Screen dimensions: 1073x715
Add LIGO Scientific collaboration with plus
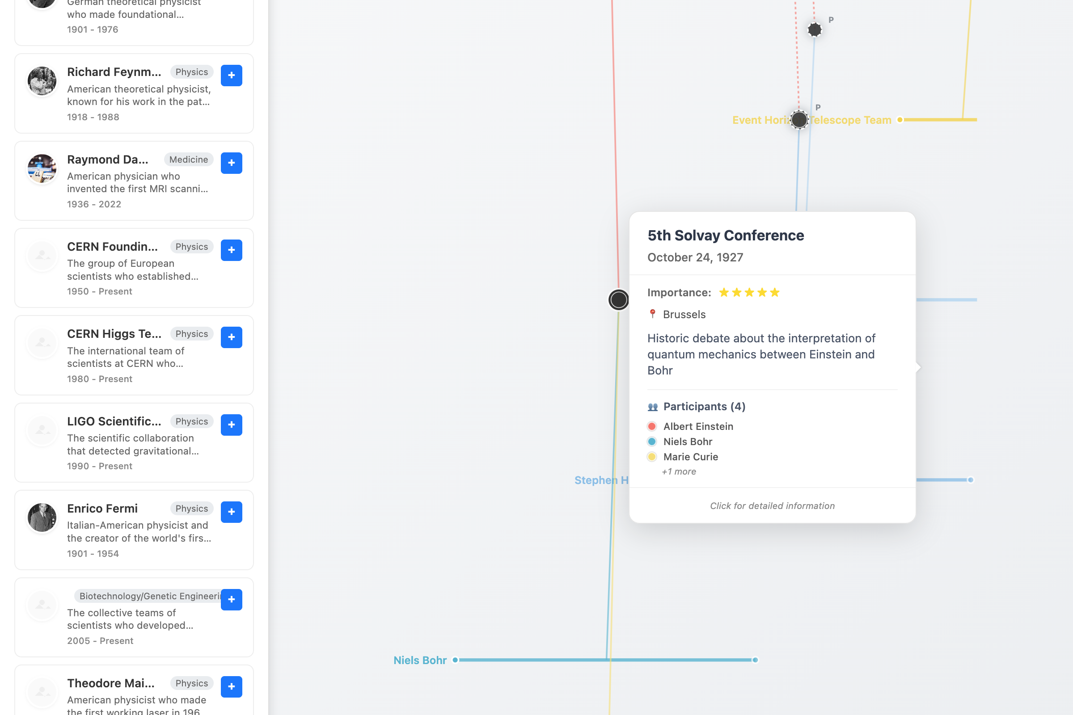(x=231, y=425)
